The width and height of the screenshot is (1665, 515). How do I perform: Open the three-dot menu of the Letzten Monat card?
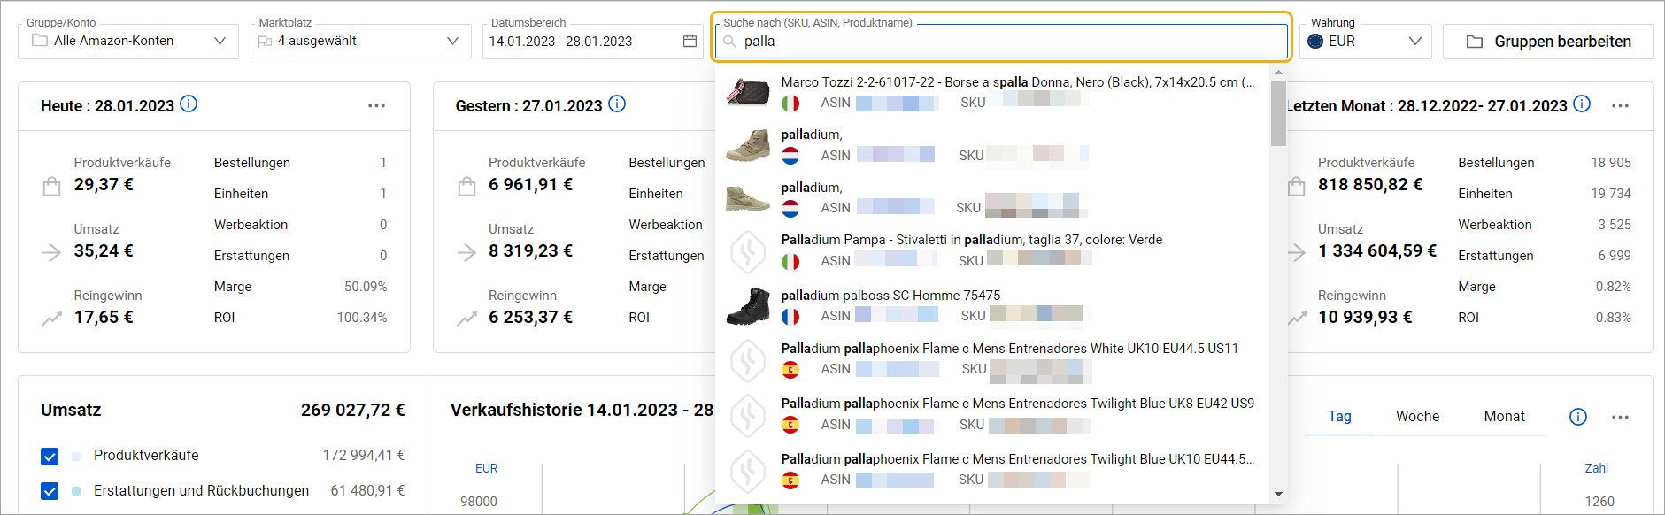(1620, 105)
